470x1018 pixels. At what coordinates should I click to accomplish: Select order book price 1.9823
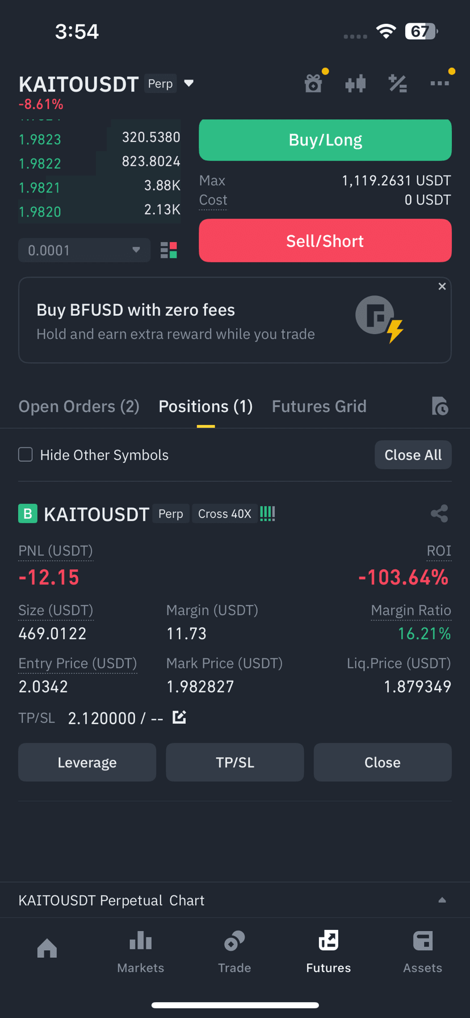[x=40, y=139]
